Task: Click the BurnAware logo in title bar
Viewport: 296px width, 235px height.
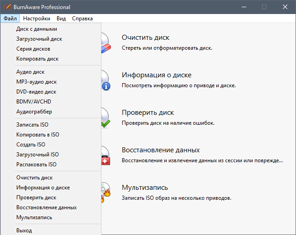Action: click(8, 7)
